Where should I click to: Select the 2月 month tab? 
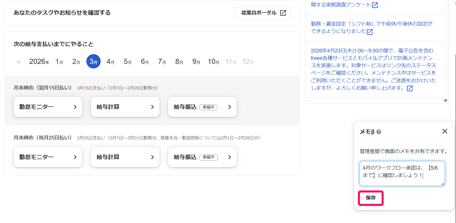tap(76, 62)
